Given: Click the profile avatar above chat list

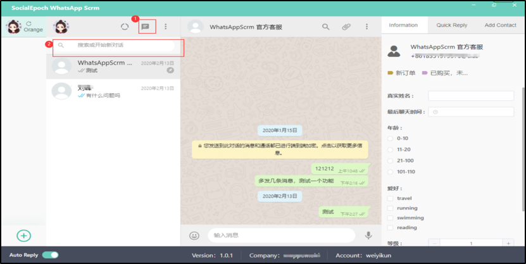Looking at the screenshot, I should [x=61, y=27].
